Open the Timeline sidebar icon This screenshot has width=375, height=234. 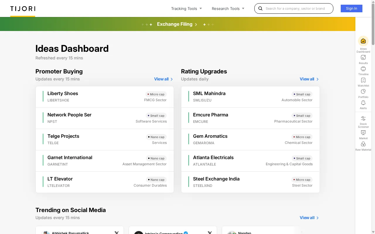click(363, 69)
